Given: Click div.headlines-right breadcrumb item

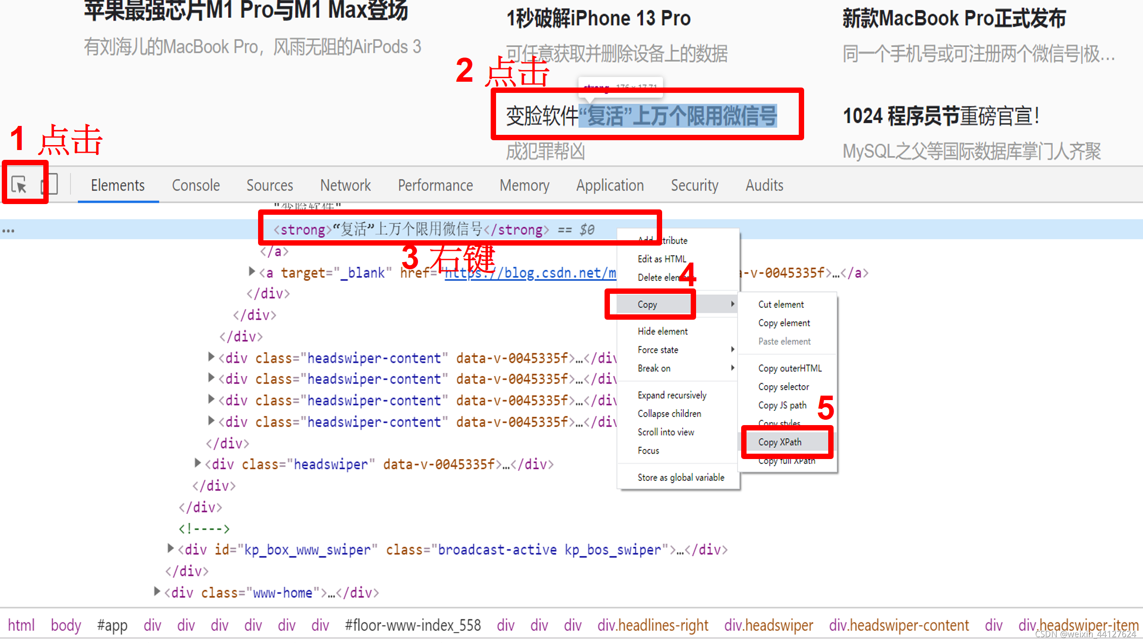Looking at the screenshot, I should pyautogui.click(x=653, y=625).
